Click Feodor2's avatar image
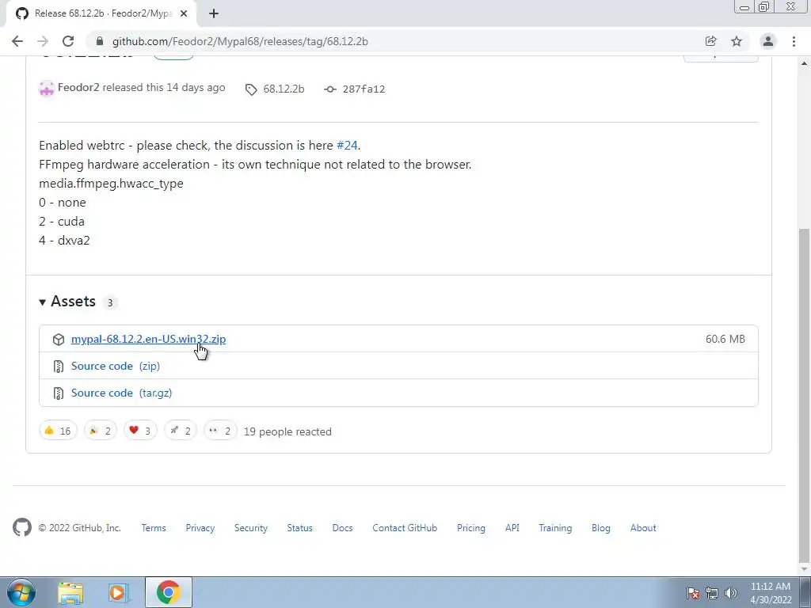811x608 pixels. click(47, 89)
